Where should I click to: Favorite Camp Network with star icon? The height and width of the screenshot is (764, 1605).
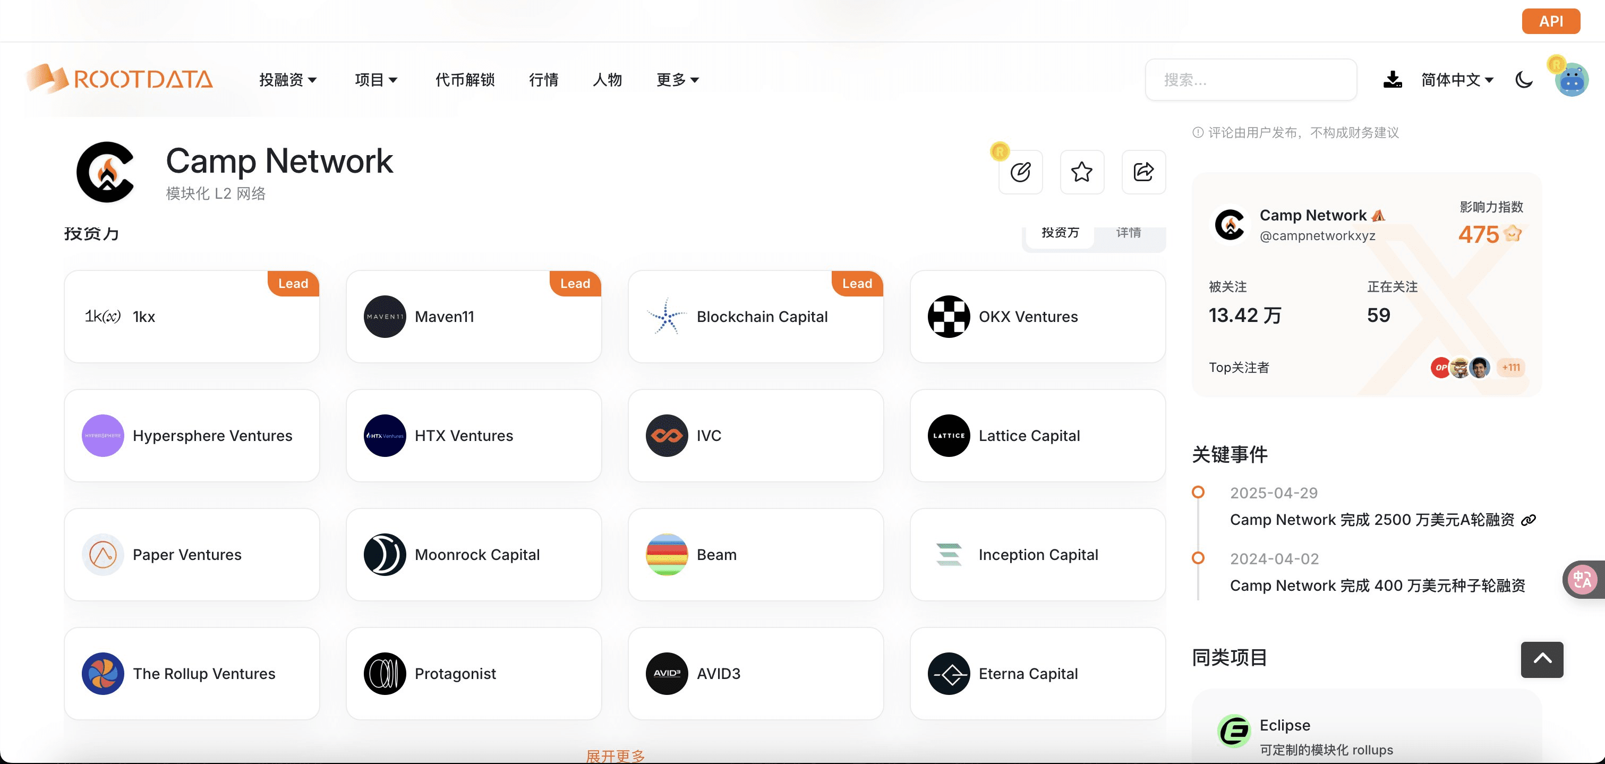(1082, 172)
